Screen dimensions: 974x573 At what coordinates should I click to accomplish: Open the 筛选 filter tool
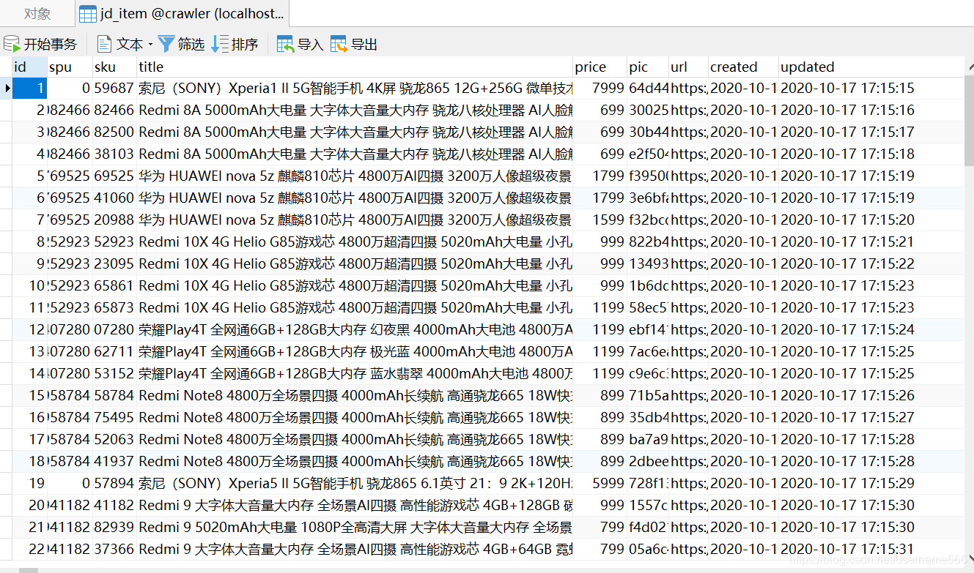[182, 45]
